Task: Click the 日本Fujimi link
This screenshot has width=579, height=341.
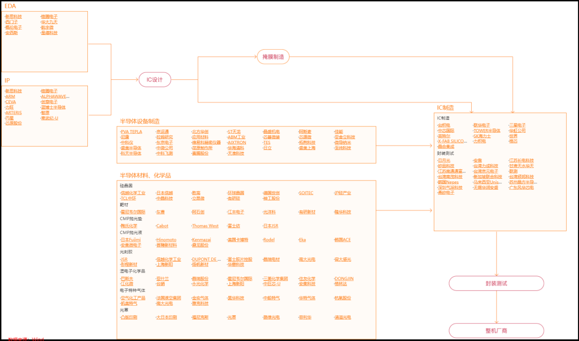Action: click(x=131, y=240)
